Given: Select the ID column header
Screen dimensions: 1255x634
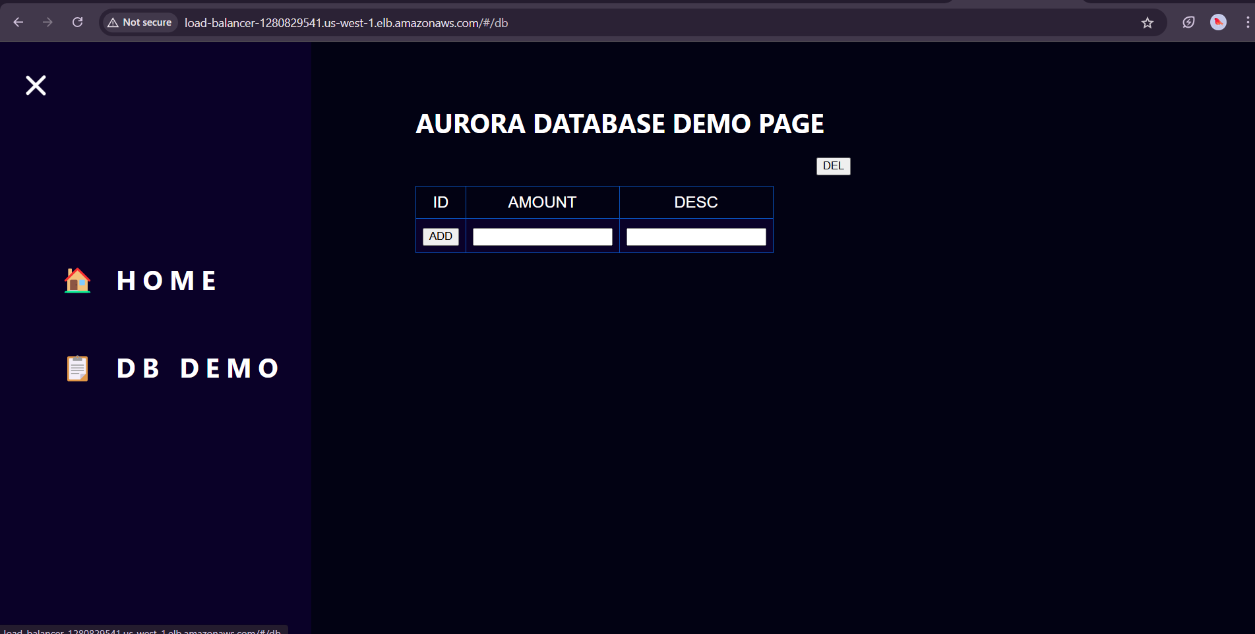Looking at the screenshot, I should point(441,202).
